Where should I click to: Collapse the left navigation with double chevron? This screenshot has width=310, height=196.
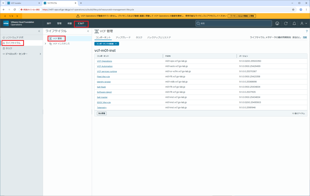[39, 31]
